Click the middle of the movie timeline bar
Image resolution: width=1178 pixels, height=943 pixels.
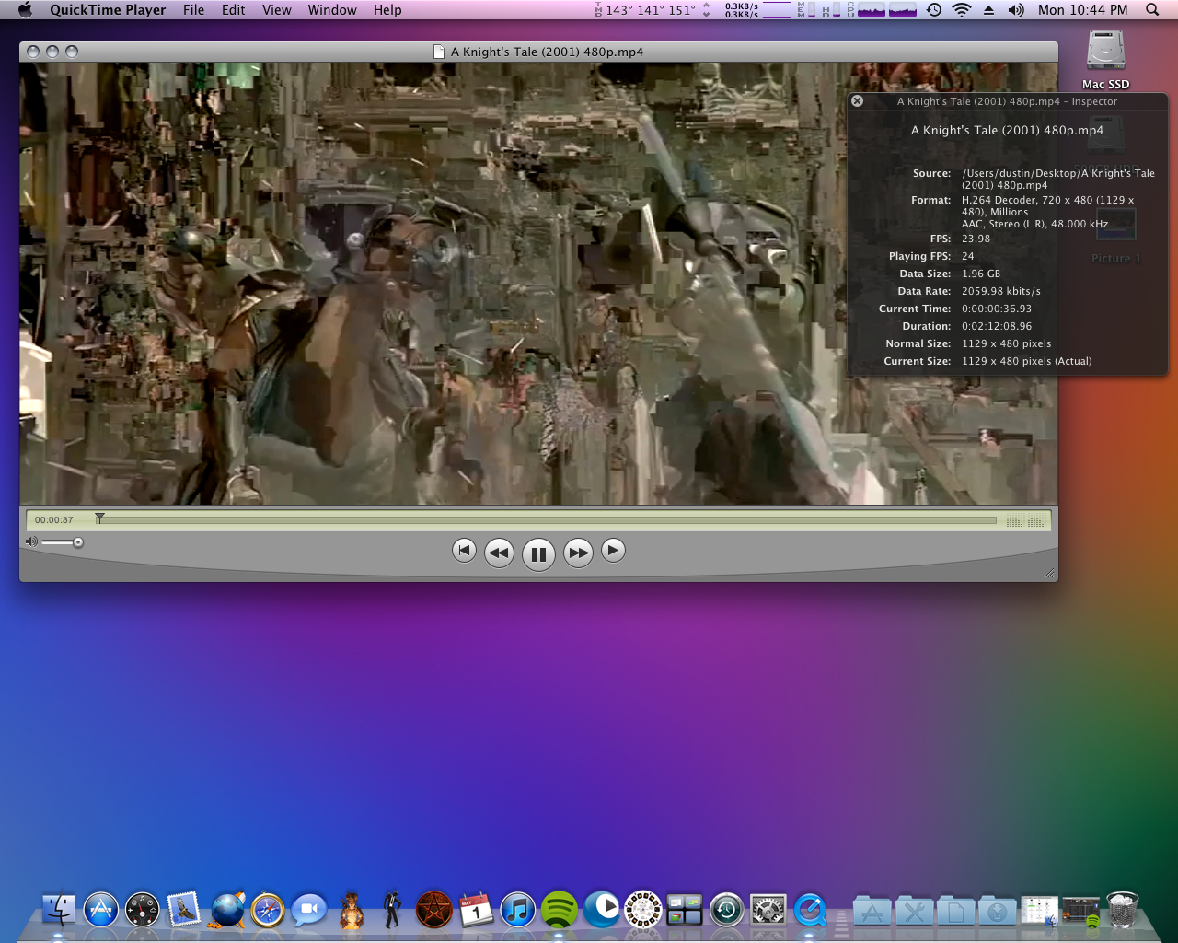[546, 520]
